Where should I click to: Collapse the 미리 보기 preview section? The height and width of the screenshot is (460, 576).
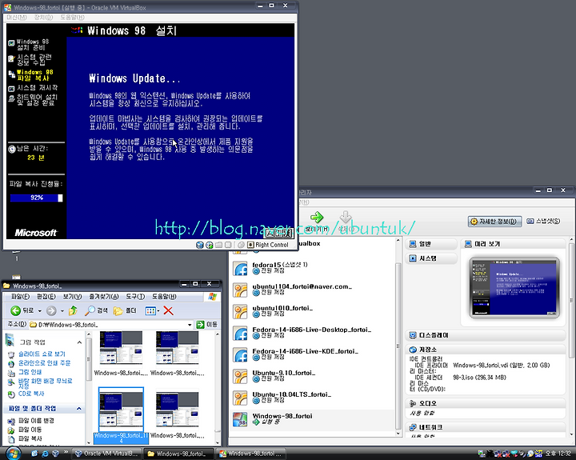coord(514,244)
